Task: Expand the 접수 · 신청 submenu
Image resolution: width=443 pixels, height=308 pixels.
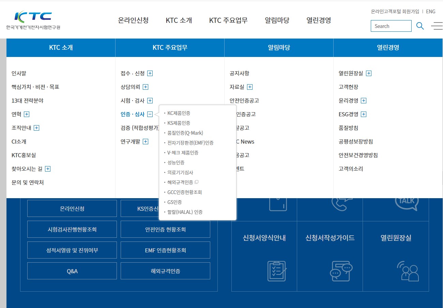Action: pyautogui.click(x=150, y=73)
